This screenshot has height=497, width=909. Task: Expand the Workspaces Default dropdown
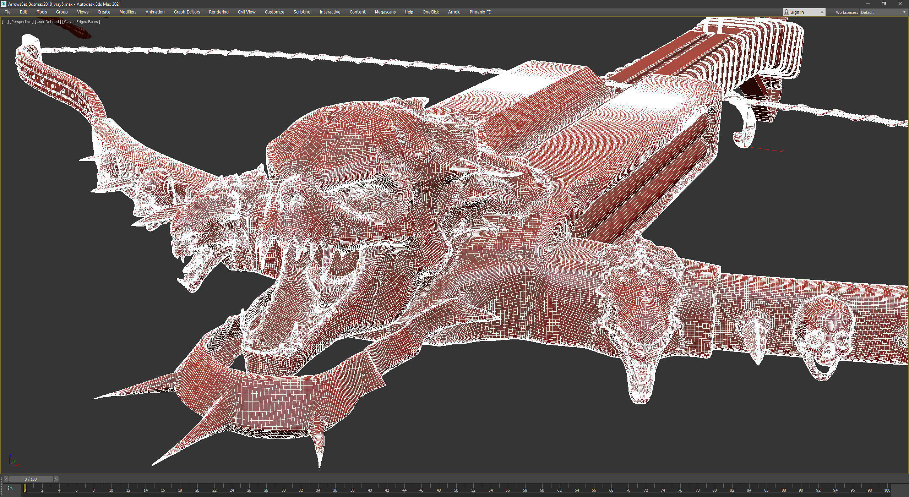904,12
